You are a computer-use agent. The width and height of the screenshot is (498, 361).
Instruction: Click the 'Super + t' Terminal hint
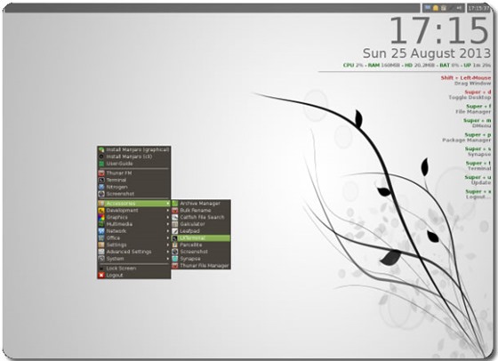click(478, 165)
